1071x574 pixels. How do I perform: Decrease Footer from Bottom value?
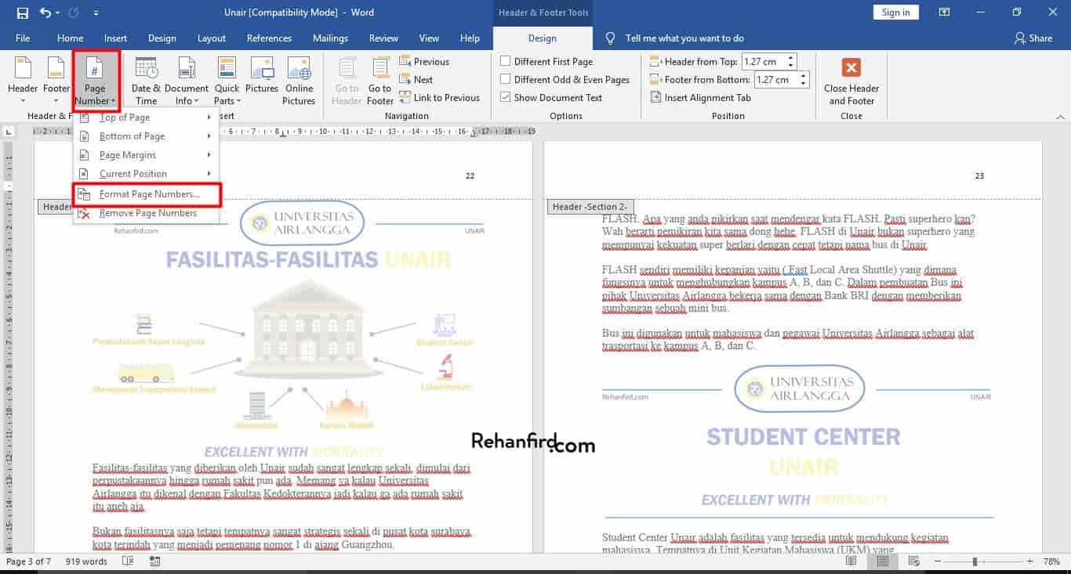click(x=803, y=84)
